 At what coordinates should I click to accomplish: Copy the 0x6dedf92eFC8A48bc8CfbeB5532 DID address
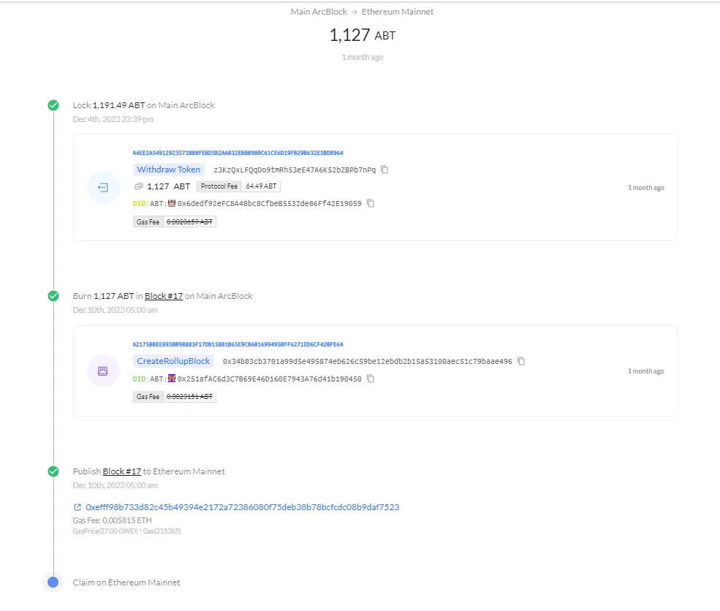pyautogui.click(x=371, y=203)
